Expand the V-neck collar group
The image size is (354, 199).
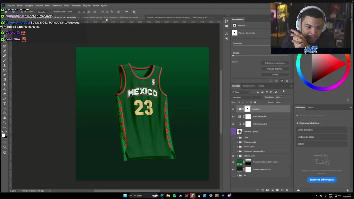click(237, 146)
